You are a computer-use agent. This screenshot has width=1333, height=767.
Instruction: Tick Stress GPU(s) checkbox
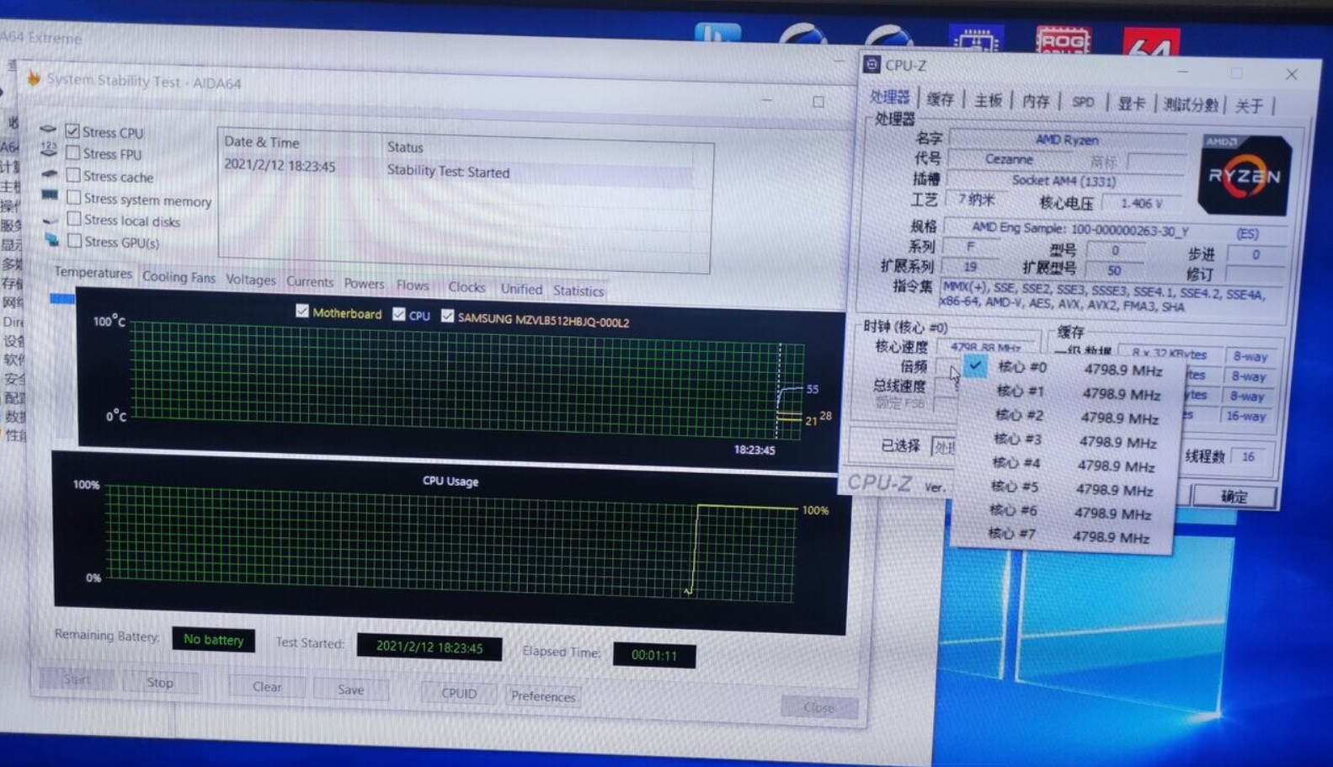[75, 241]
